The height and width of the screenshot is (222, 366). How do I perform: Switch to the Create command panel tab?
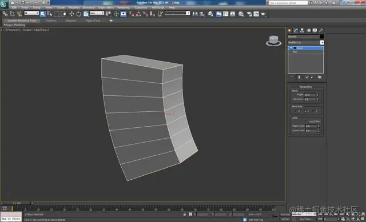point(289,30)
